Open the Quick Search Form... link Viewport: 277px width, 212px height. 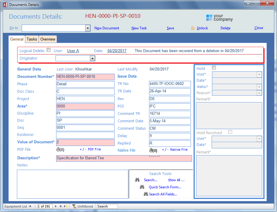click(165, 187)
